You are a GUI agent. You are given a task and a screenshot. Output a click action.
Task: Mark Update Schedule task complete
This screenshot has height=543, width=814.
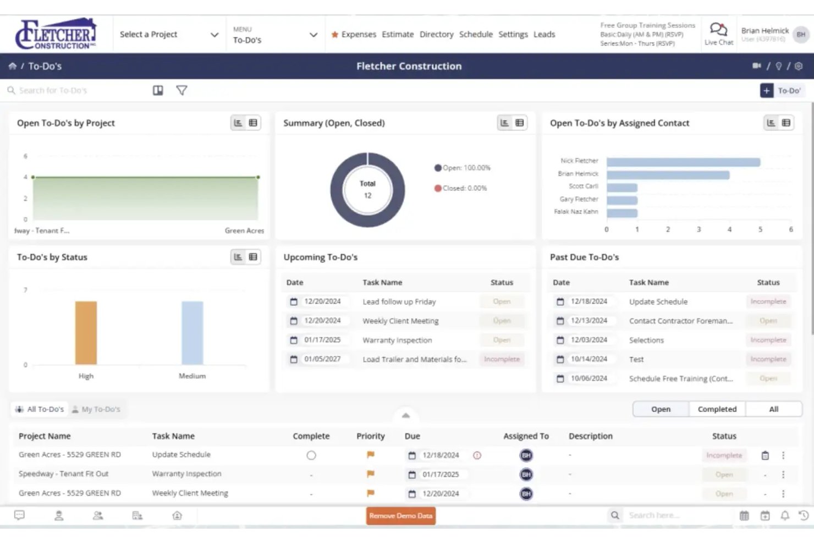[311, 456]
